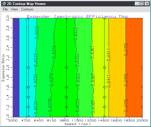Minimize the contour viewer window
Image resolution: width=151 pixels, height=127 pixels.
137,4
